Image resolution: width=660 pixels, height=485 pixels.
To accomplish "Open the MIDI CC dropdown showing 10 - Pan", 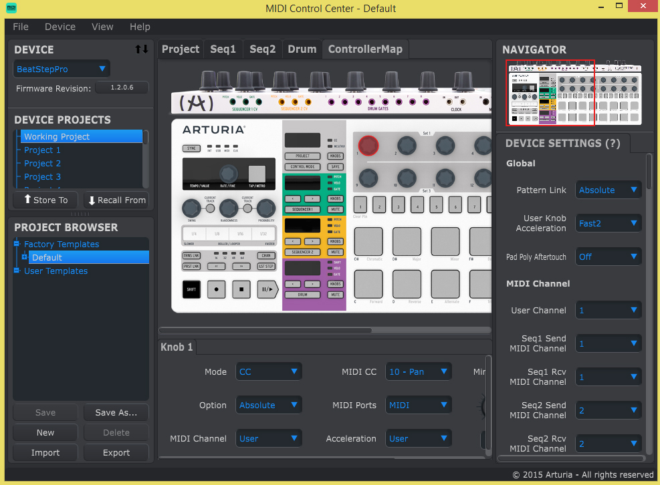I will pyautogui.click(x=418, y=371).
